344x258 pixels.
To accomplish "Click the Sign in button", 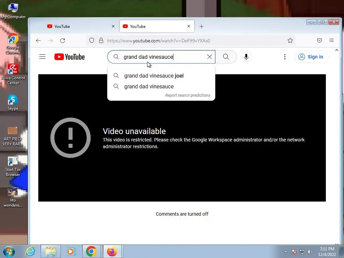I will click(x=311, y=57).
